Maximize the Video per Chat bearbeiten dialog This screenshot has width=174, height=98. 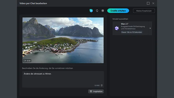pos(148,3)
